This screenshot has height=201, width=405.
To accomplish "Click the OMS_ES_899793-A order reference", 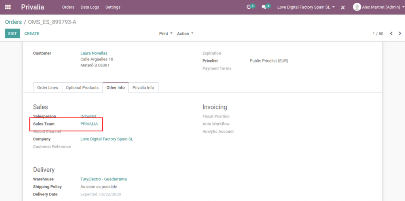I will (52, 22).
